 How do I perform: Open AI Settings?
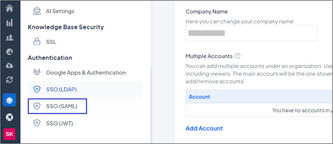pyautogui.click(x=60, y=11)
